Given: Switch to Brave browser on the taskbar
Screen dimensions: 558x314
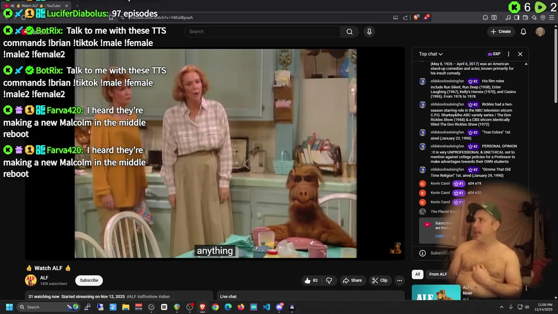Looking at the screenshot, I should [202, 307].
